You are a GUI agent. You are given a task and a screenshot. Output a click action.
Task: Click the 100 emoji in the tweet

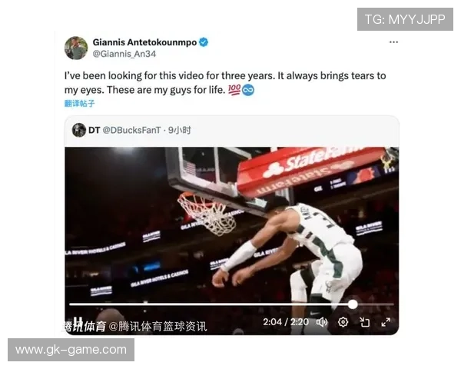click(x=234, y=89)
